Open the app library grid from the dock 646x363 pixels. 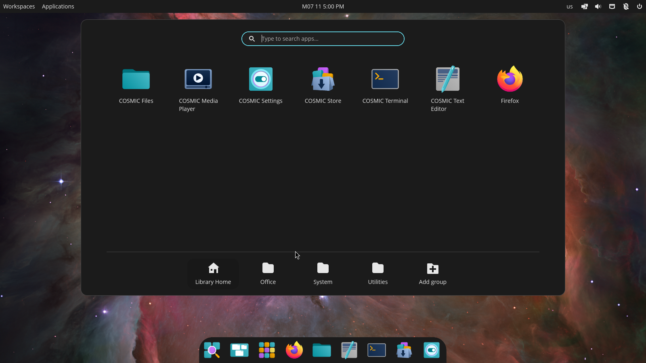(x=267, y=350)
